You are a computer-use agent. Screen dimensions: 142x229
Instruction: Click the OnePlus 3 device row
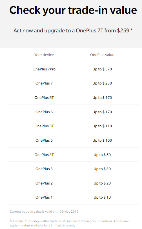[x=73, y=169]
